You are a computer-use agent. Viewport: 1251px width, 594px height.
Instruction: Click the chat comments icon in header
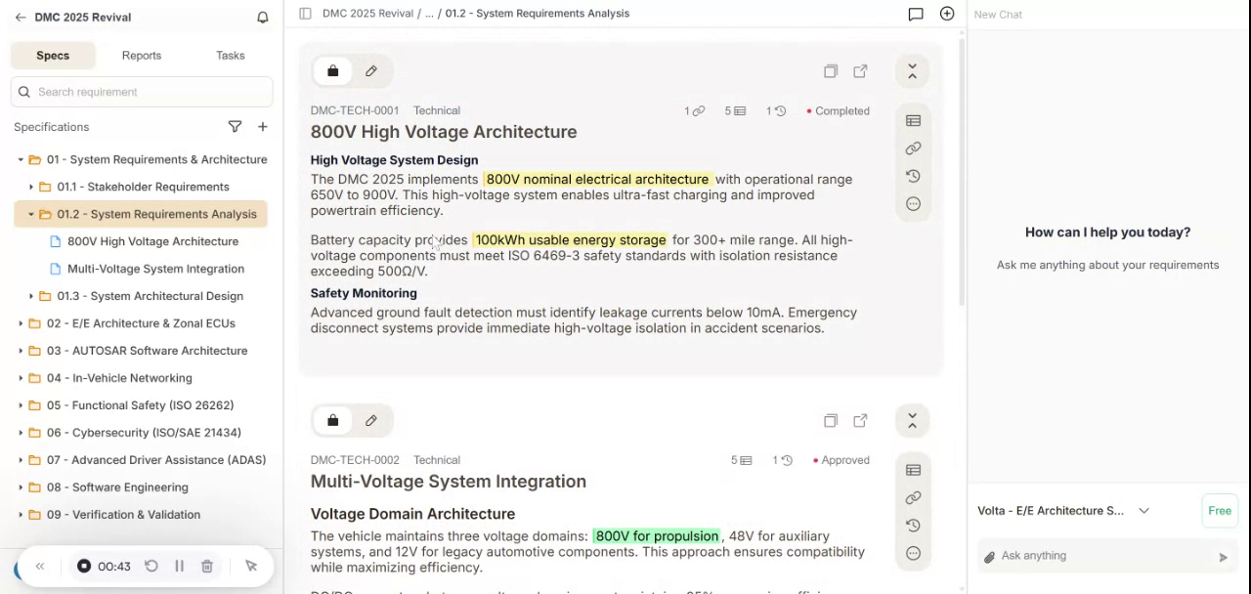coord(915,14)
